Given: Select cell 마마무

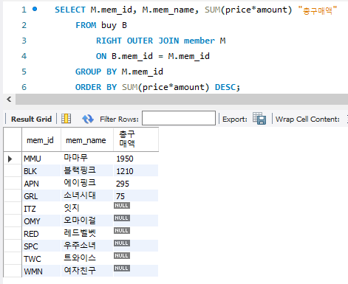Looking at the screenshot, I should pyautogui.click(x=87, y=158).
